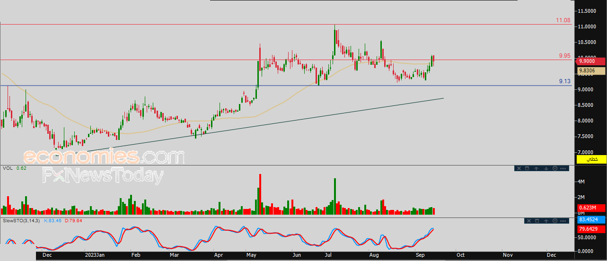Click the Feb date axis label
This screenshot has height=261, width=607.
click(136, 255)
